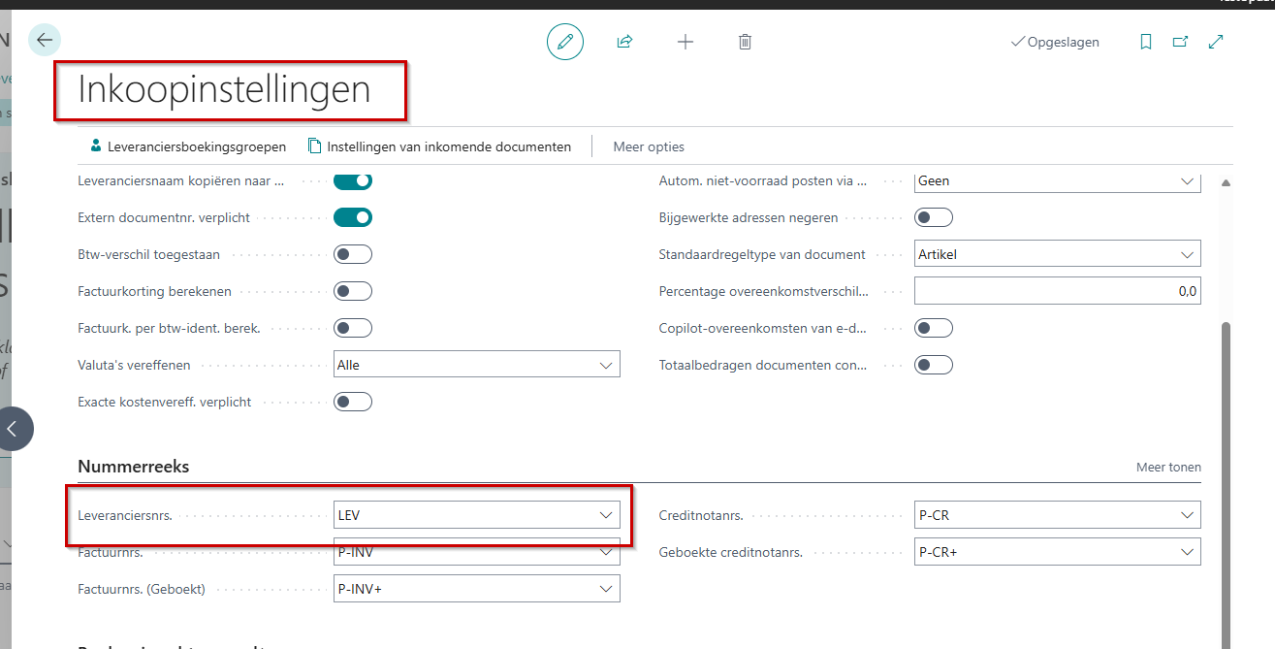Open Leveranciersboekingsgroepen menu item
This screenshot has height=649, width=1275.
pyautogui.click(x=188, y=146)
